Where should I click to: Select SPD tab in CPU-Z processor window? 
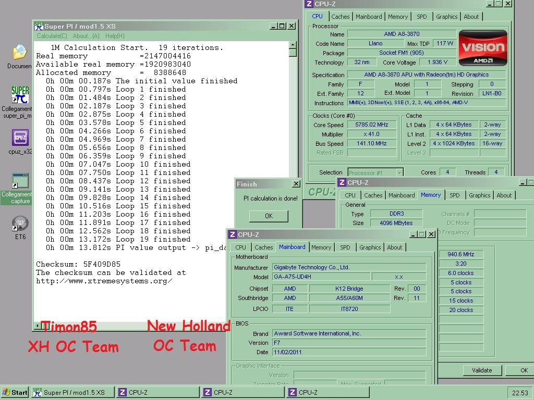[x=421, y=17]
